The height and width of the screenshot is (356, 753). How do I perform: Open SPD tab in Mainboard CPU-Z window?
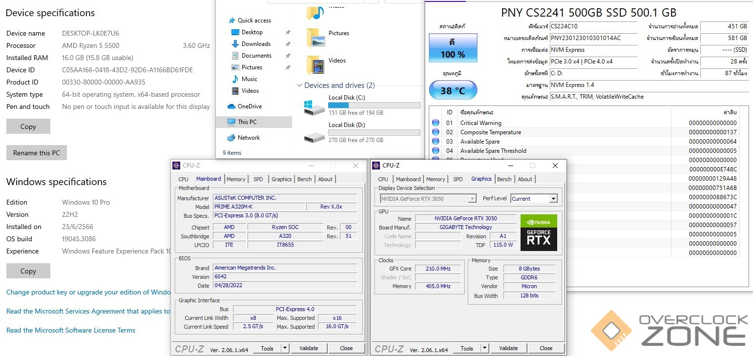(258, 179)
